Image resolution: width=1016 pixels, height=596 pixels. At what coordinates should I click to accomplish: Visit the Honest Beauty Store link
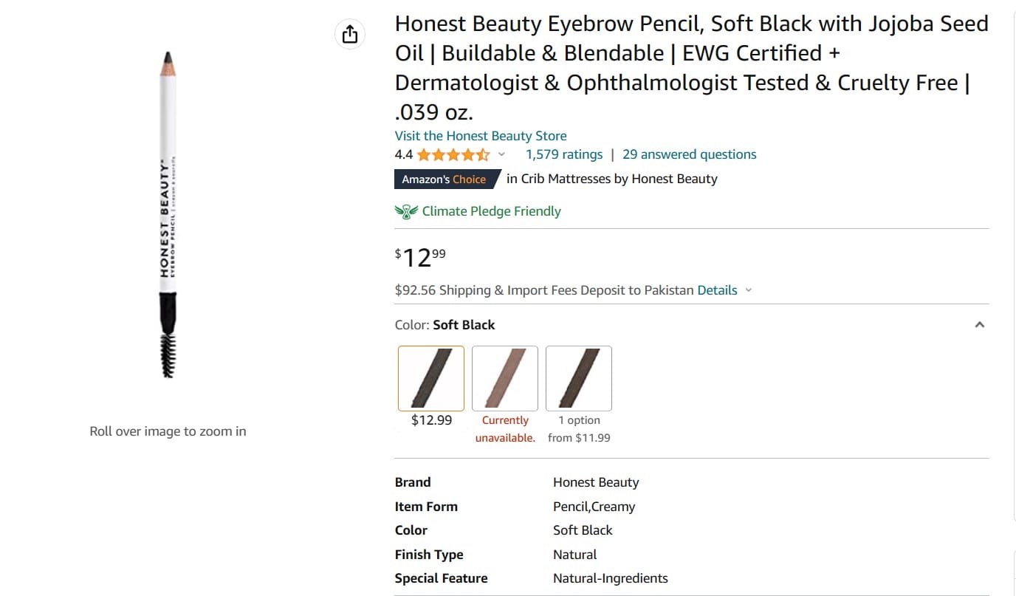coord(481,136)
